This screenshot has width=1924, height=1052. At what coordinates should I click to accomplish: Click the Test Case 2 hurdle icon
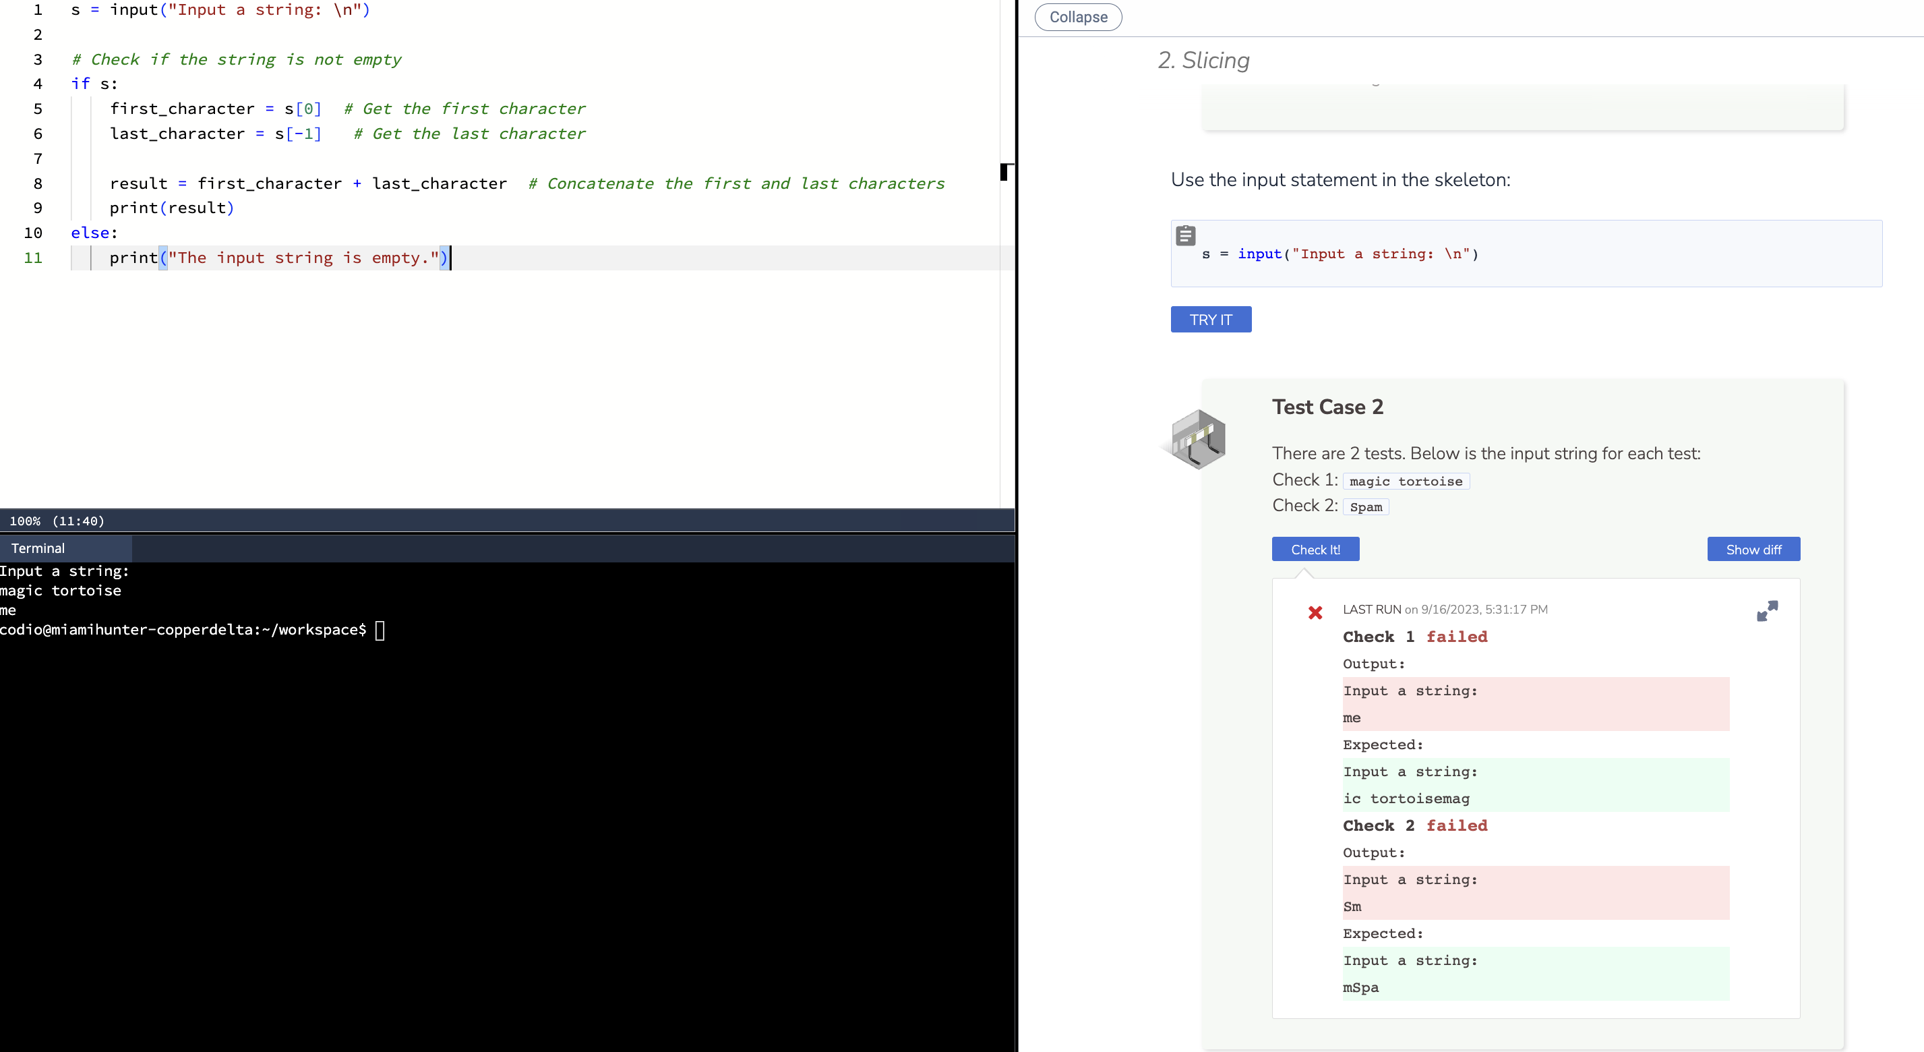(x=1197, y=439)
